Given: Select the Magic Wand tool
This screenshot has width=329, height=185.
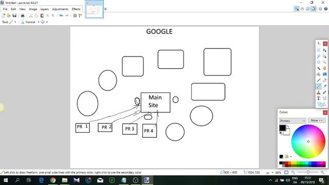Looking at the screenshot, I should 319,68.
